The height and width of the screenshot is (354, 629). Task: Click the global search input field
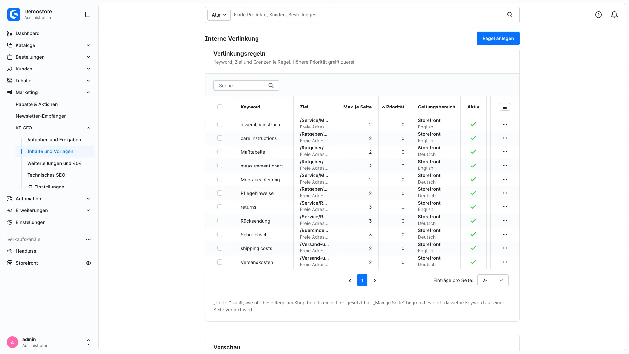pyautogui.click(x=367, y=15)
